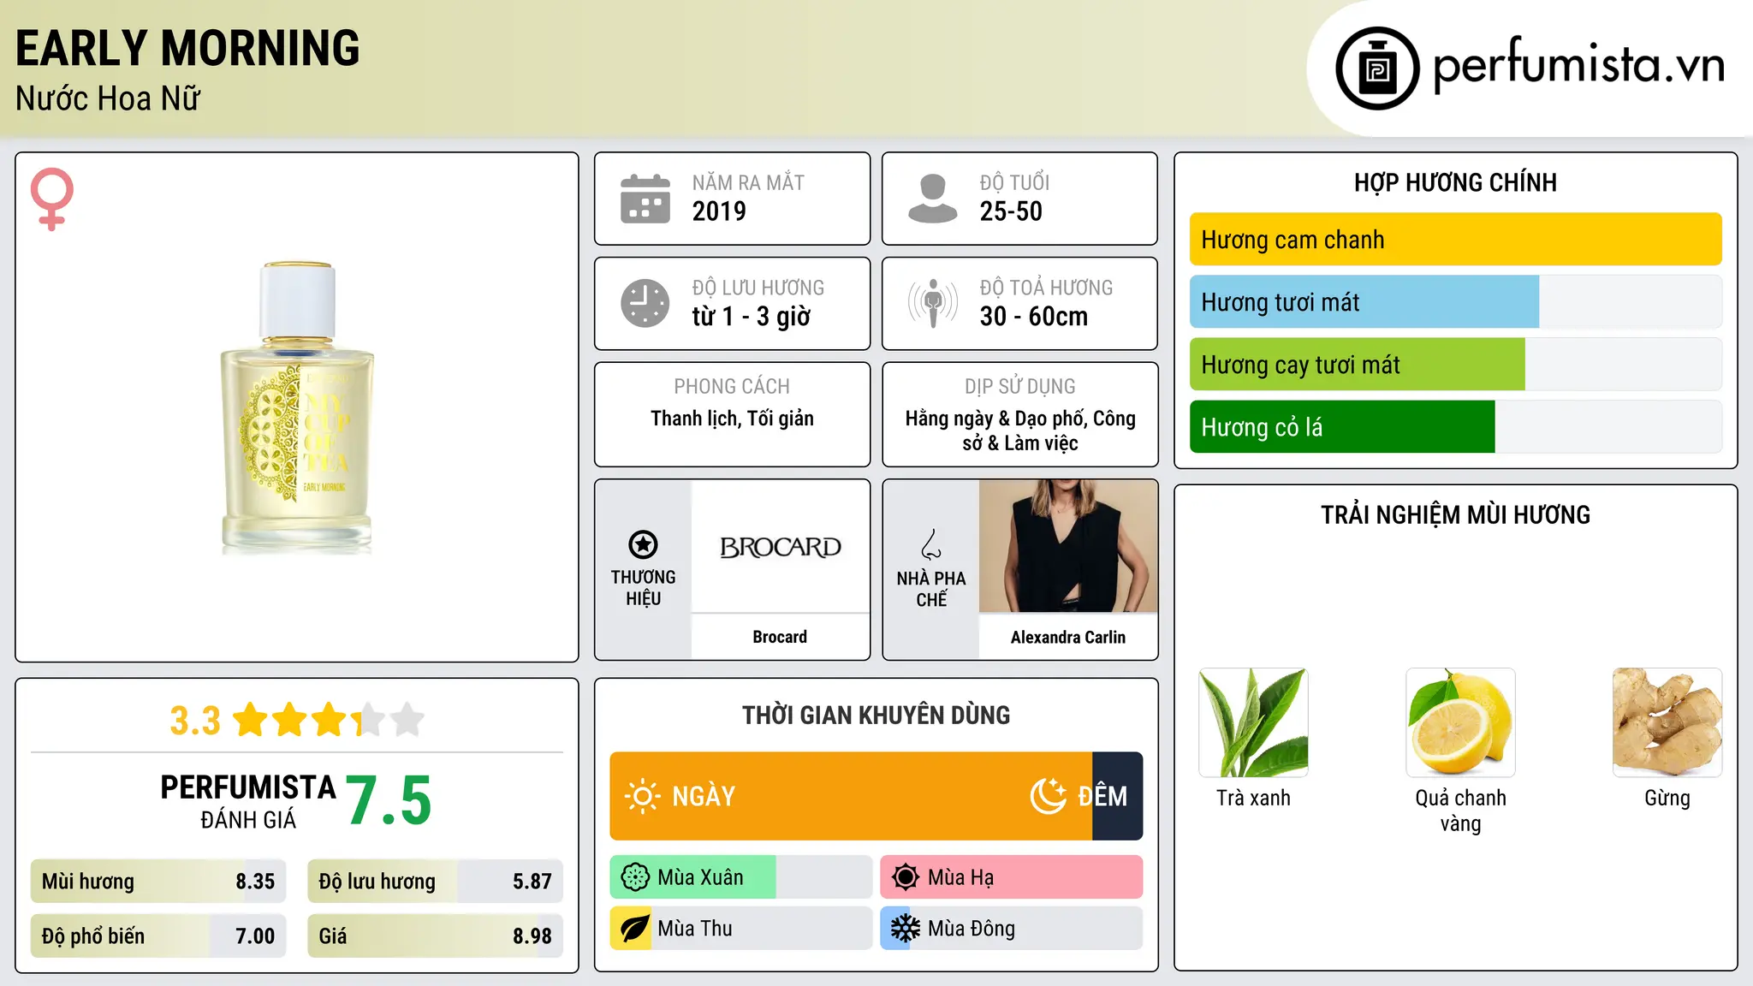Image resolution: width=1753 pixels, height=986 pixels.
Task: Click the style text Thanh lịch, Tối giản
Action: 732,419
